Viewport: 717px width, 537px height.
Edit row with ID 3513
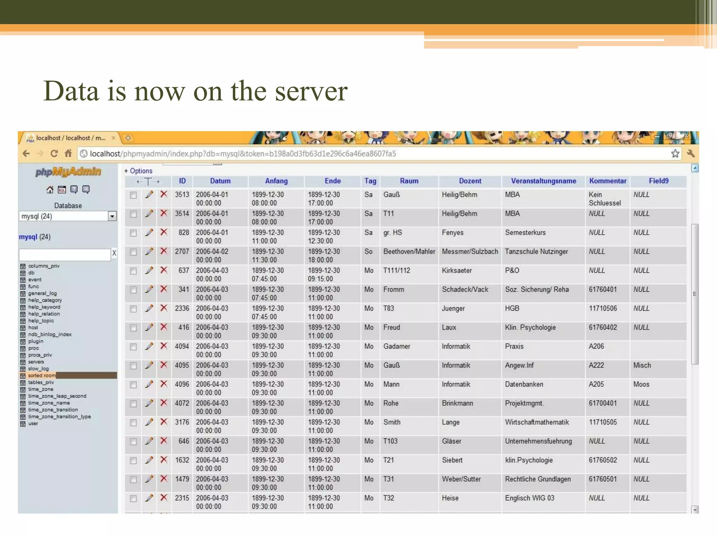tap(149, 195)
